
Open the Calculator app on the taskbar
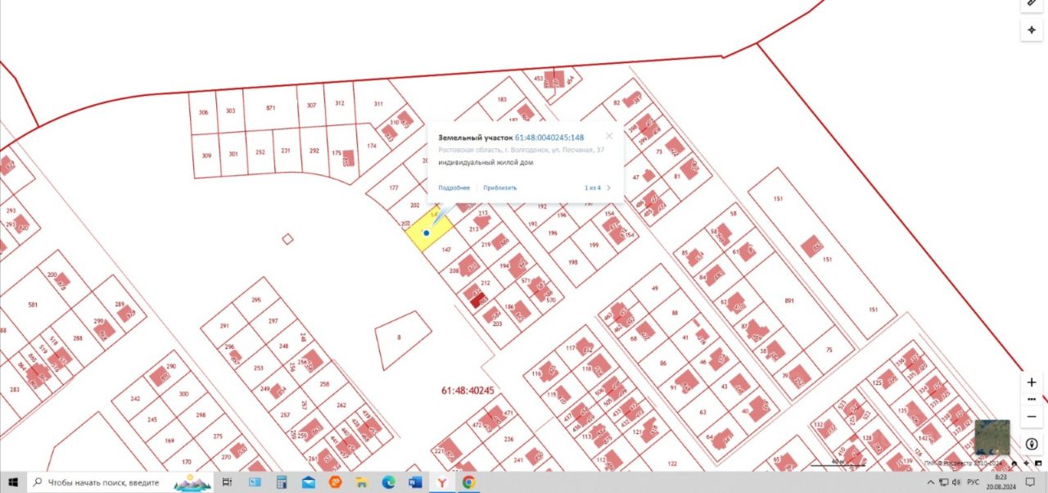pyautogui.click(x=281, y=482)
